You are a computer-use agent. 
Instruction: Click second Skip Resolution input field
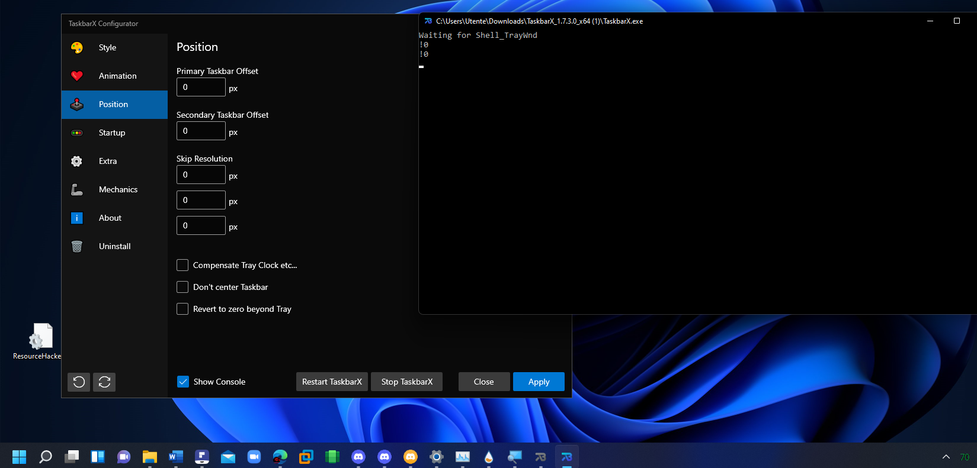click(x=201, y=200)
